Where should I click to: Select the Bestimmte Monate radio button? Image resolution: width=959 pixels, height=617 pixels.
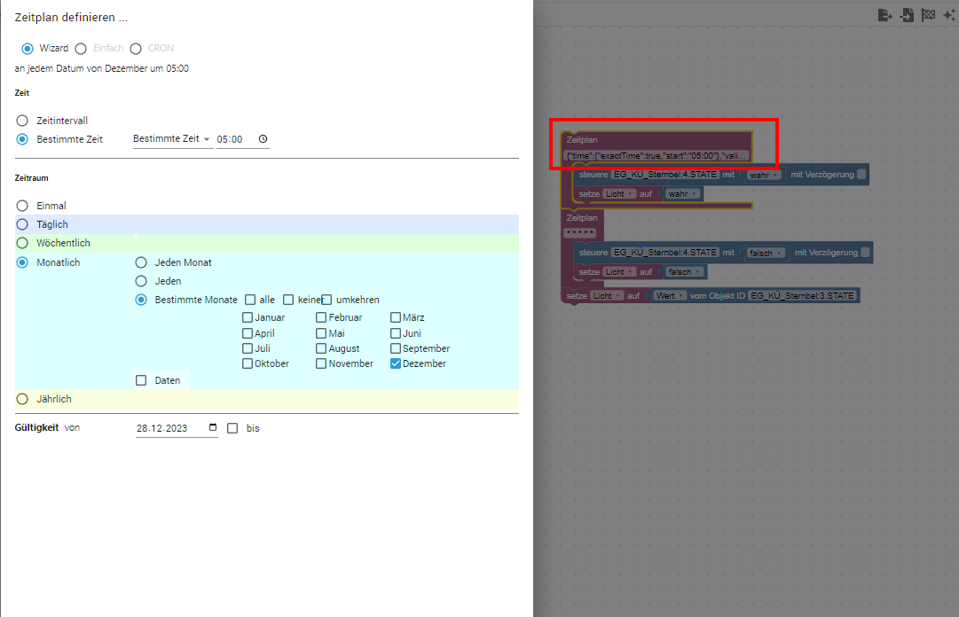(141, 300)
